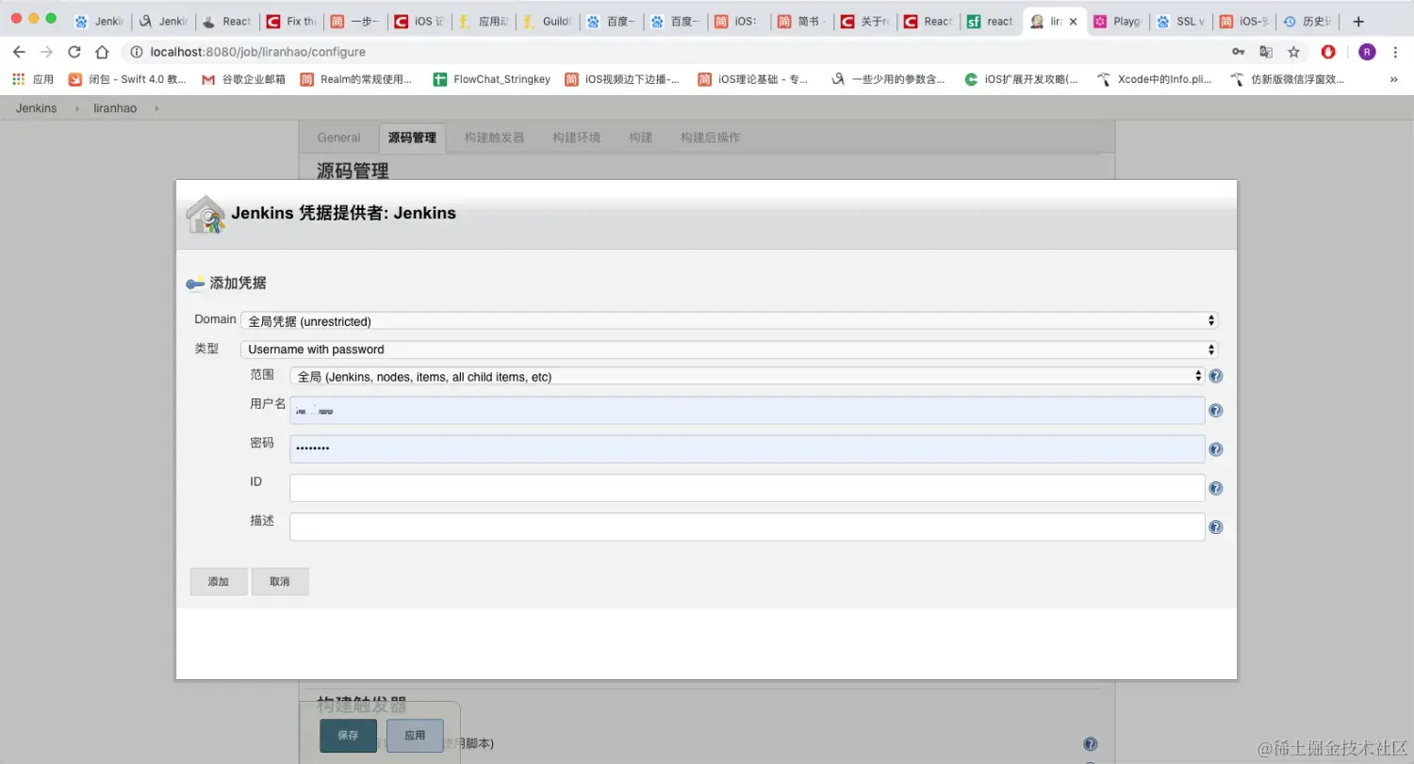Open iOS视频边下边播 bookmark

coord(622,80)
